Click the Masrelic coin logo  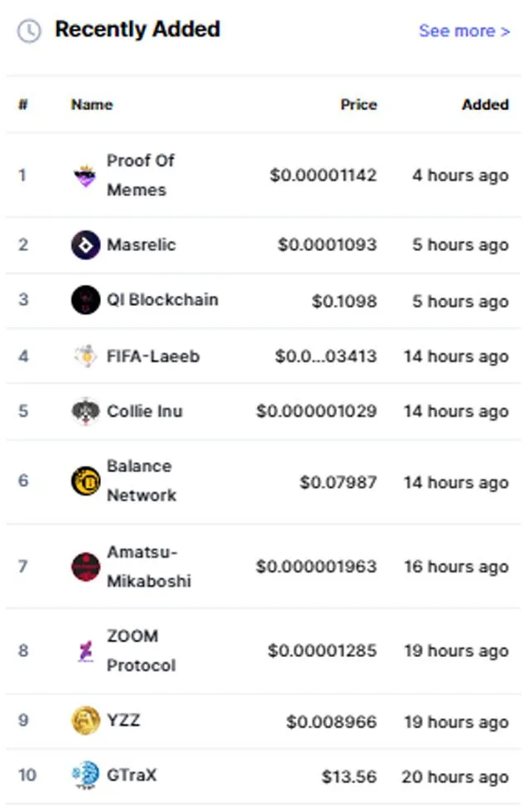[x=85, y=245]
